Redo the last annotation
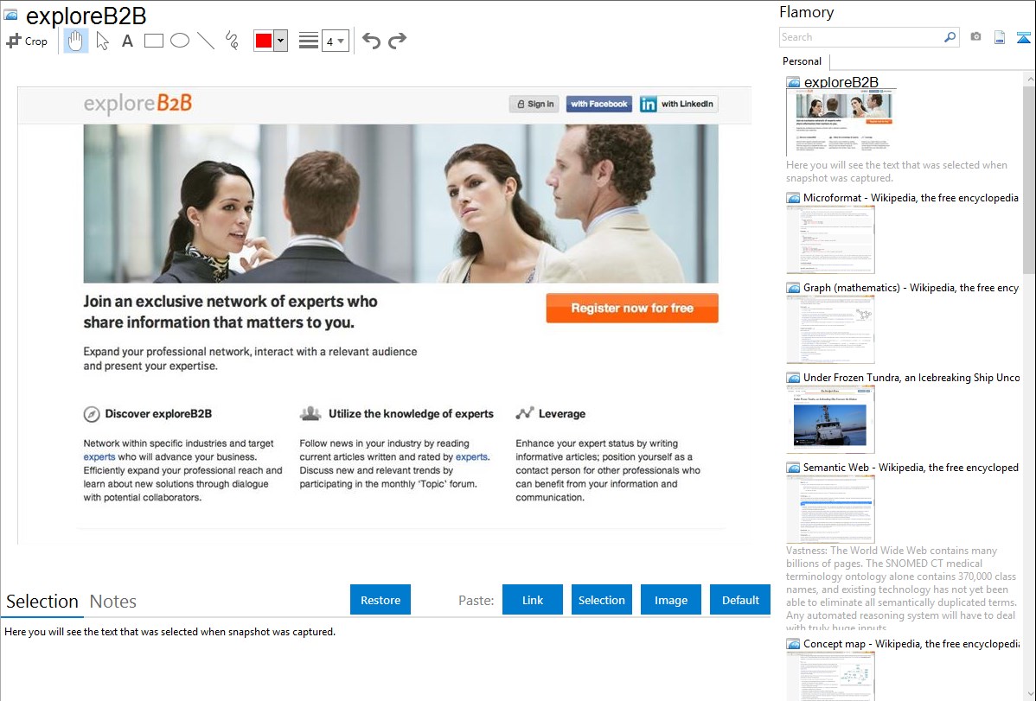The width and height of the screenshot is (1036, 701). point(397,41)
